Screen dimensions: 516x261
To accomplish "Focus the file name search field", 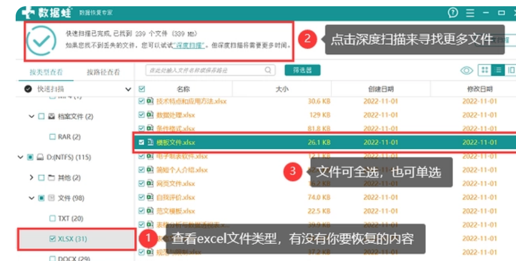I will pos(210,70).
